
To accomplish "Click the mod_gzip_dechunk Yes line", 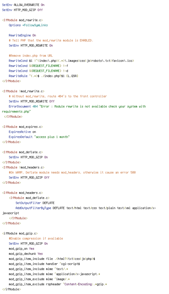I will pos(26,254).
